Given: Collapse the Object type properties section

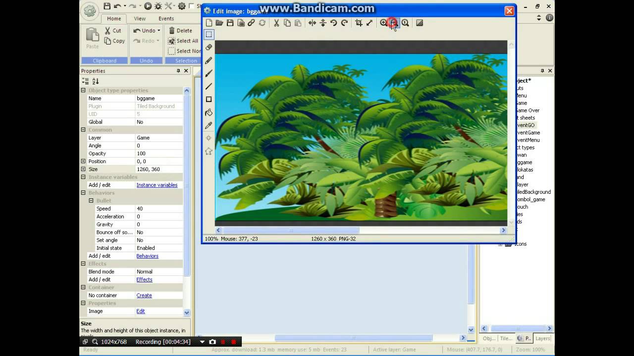Looking at the screenshot, I should (x=83, y=90).
